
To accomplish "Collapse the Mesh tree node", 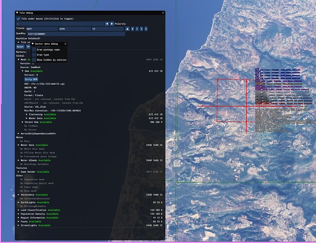I will tap(18, 60).
